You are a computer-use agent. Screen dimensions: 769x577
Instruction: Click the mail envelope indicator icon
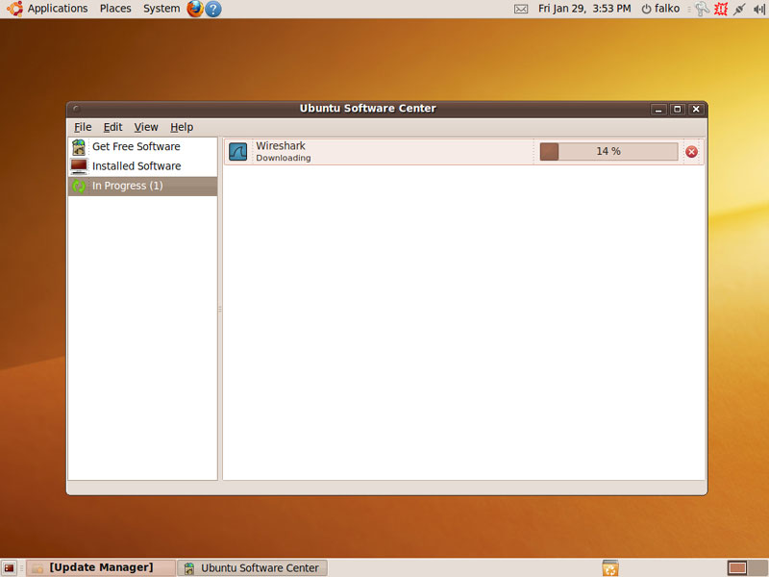[521, 9]
